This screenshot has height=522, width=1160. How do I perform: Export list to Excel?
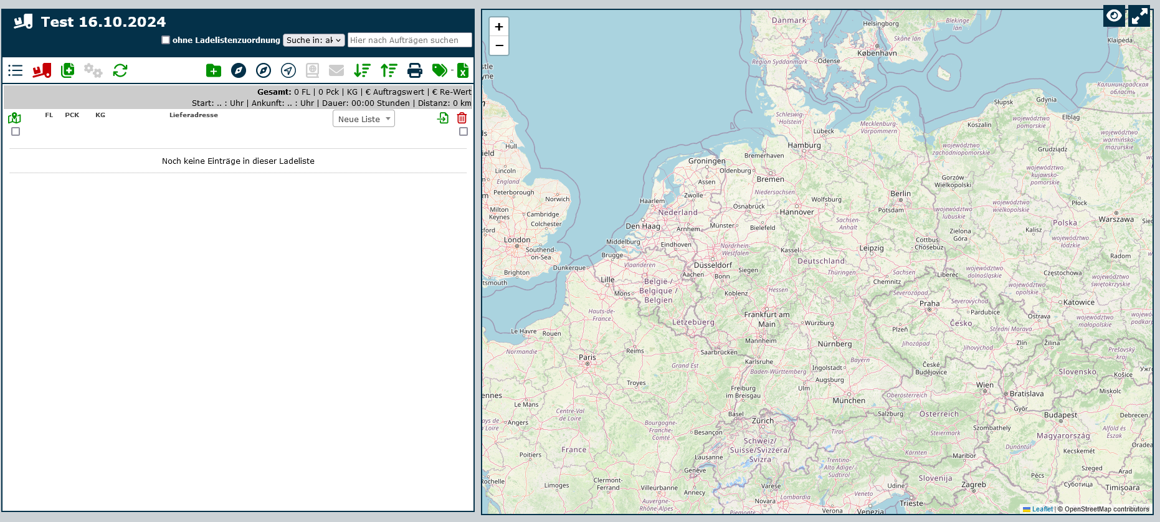pos(463,70)
